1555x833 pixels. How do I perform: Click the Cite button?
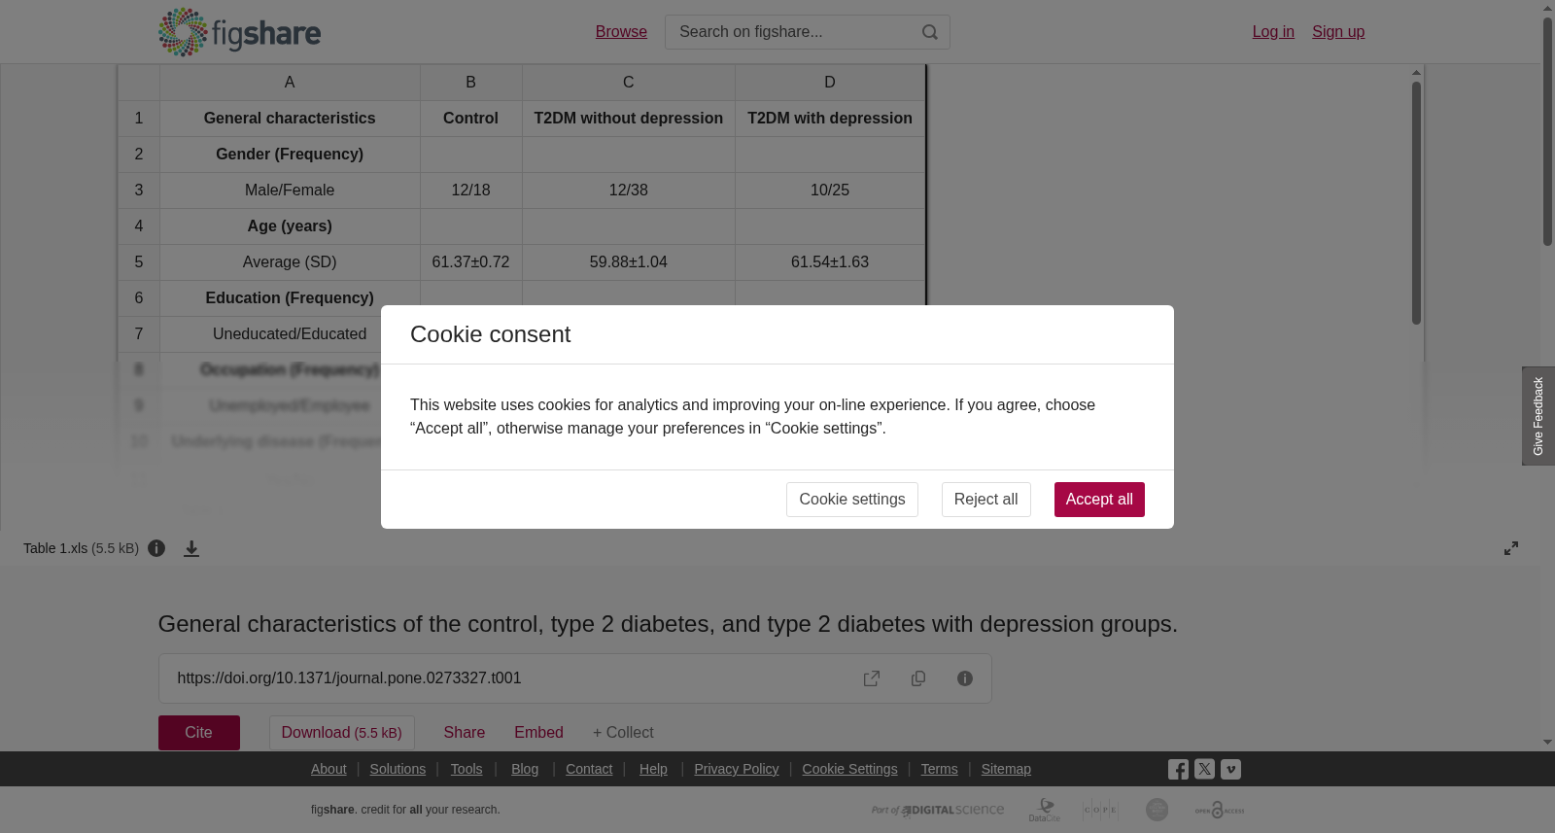pyautogui.click(x=199, y=733)
